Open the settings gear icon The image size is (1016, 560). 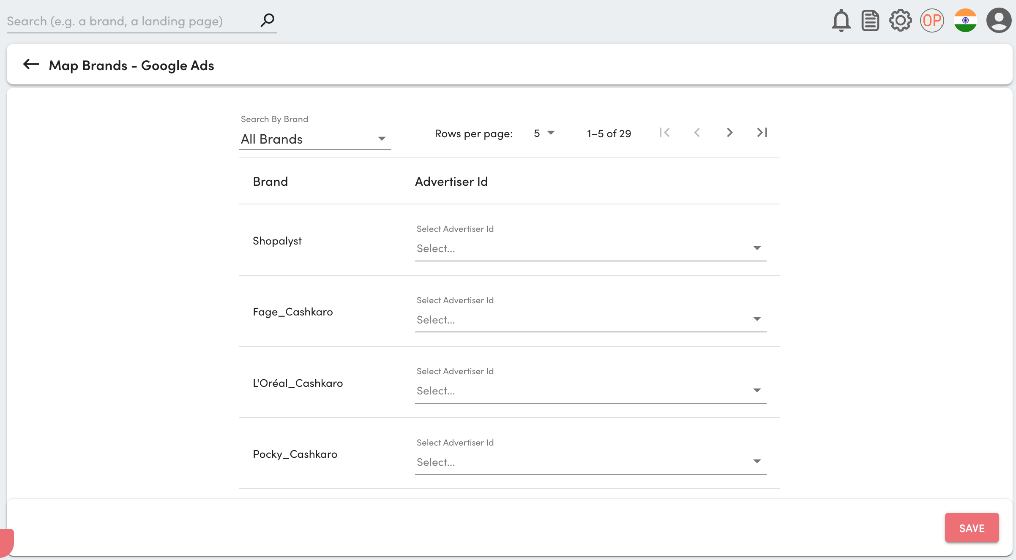tap(901, 20)
